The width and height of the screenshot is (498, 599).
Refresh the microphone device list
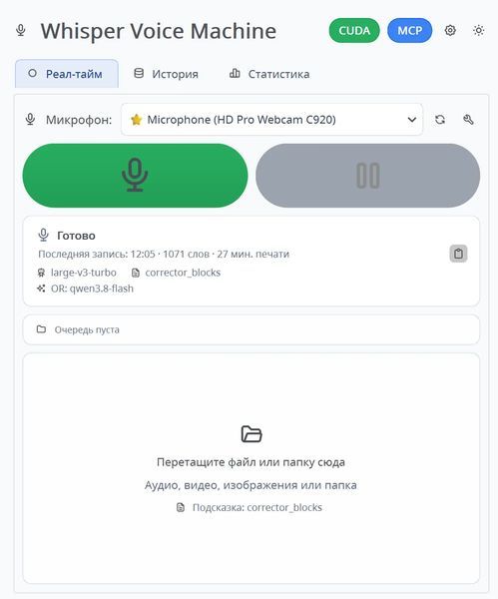(440, 120)
